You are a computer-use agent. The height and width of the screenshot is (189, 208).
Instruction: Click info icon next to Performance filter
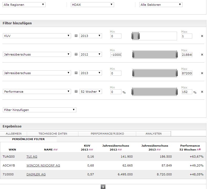(x=76, y=92)
